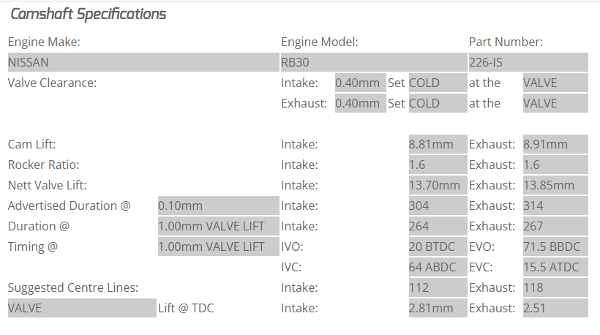The height and width of the screenshot is (335, 600).
Task: Click the Exhaust duration 267 field
Action: (555, 226)
